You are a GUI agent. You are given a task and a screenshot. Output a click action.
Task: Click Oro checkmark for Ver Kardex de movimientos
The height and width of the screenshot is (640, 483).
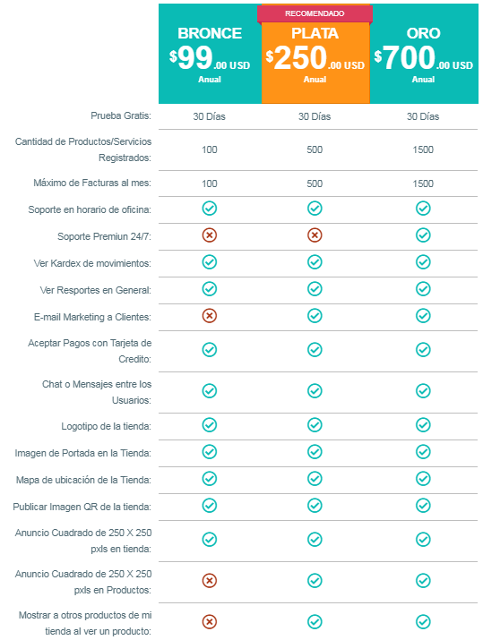423,262
